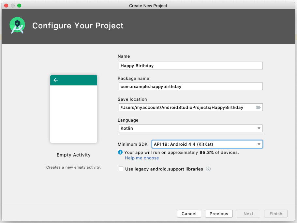Click the Empty Activity label under preview

[x=74, y=155]
